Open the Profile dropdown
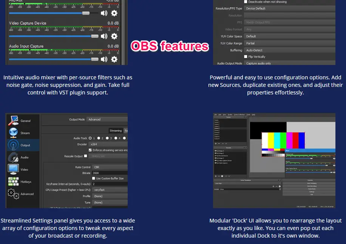Image resolution: width=346 pixels, height=244 pixels. point(110,196)
